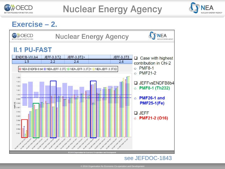
Task: Click the red NEA-ENDFB-8.b4 legend swatch
Action: (x=20, y=69)
